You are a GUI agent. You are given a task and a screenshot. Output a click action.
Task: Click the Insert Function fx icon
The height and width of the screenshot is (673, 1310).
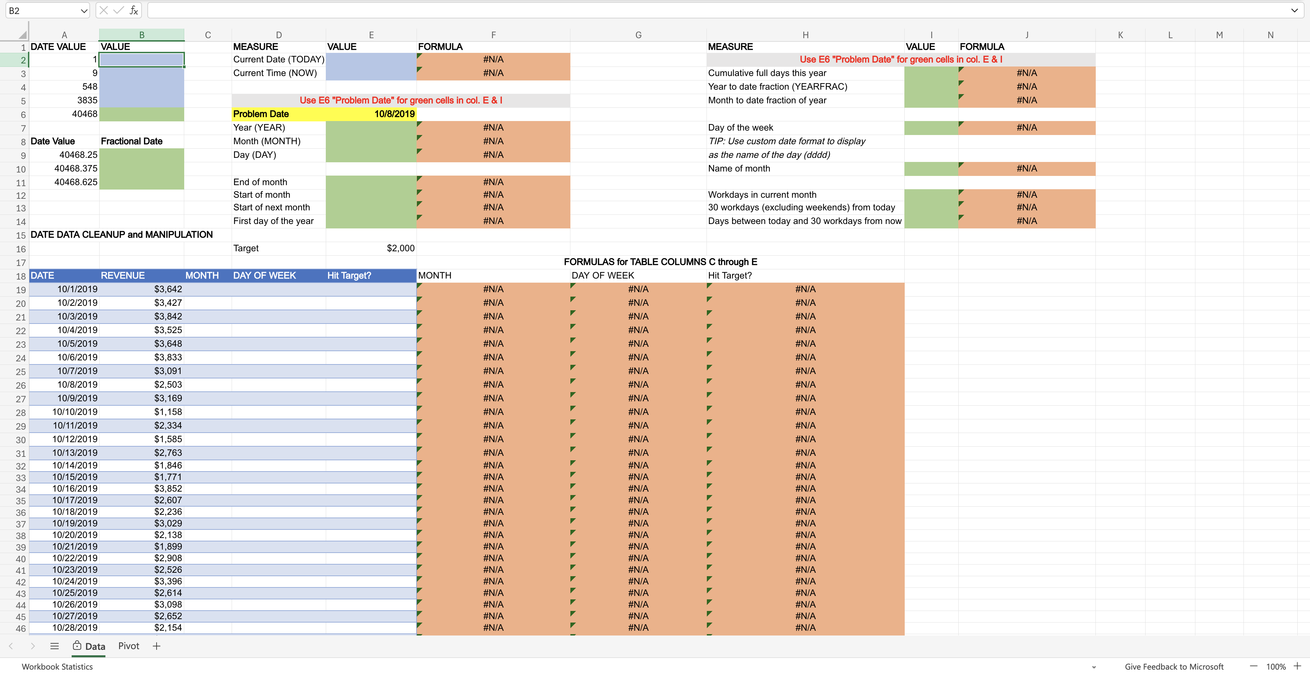pos(134,10)
